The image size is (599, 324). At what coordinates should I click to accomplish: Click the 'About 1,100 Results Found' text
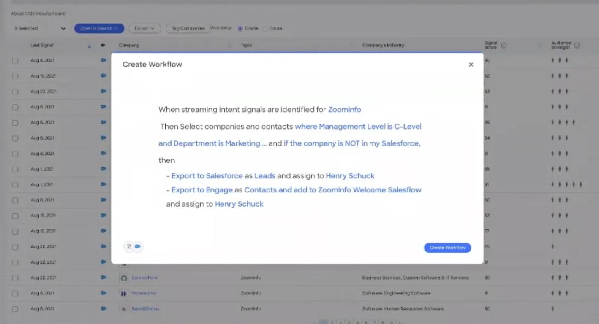38,13
